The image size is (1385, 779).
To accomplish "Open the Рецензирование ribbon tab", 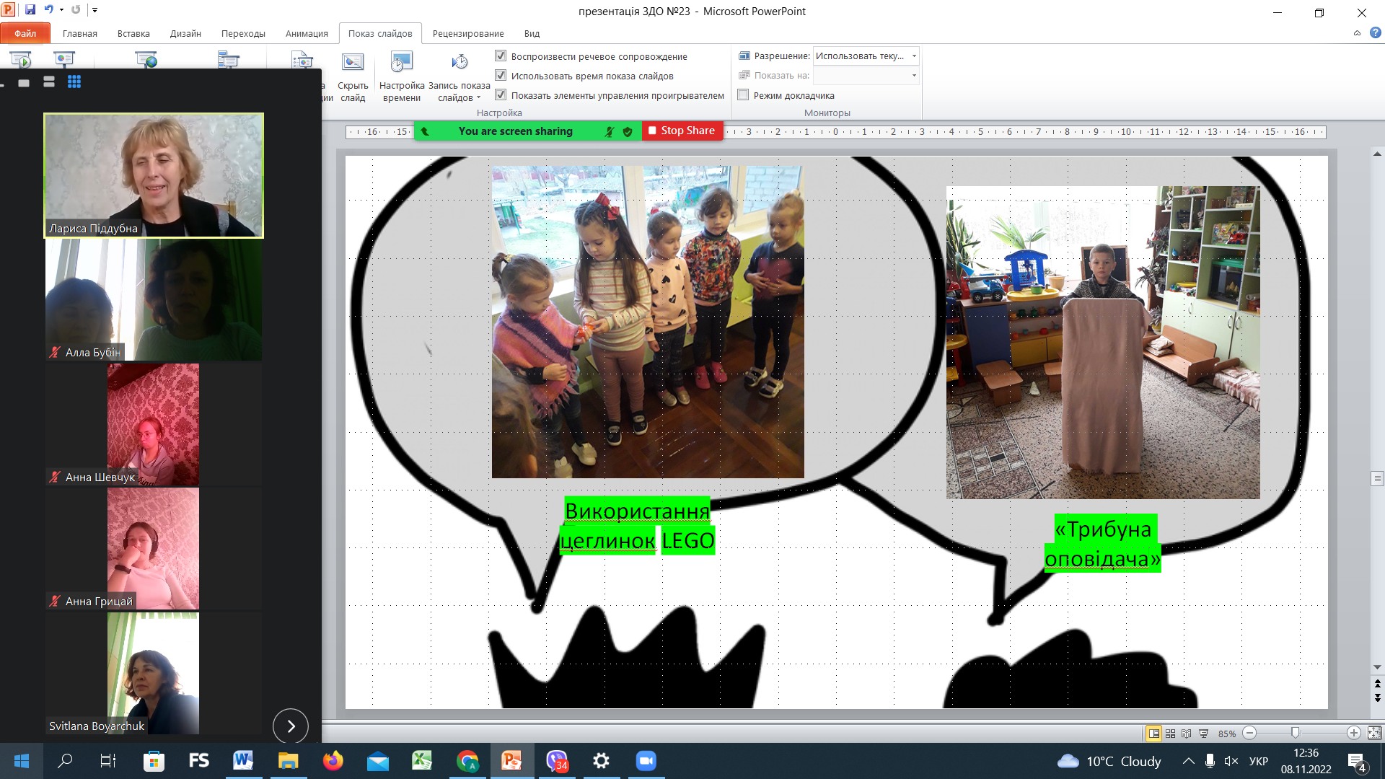I will [x=467, y=33].
